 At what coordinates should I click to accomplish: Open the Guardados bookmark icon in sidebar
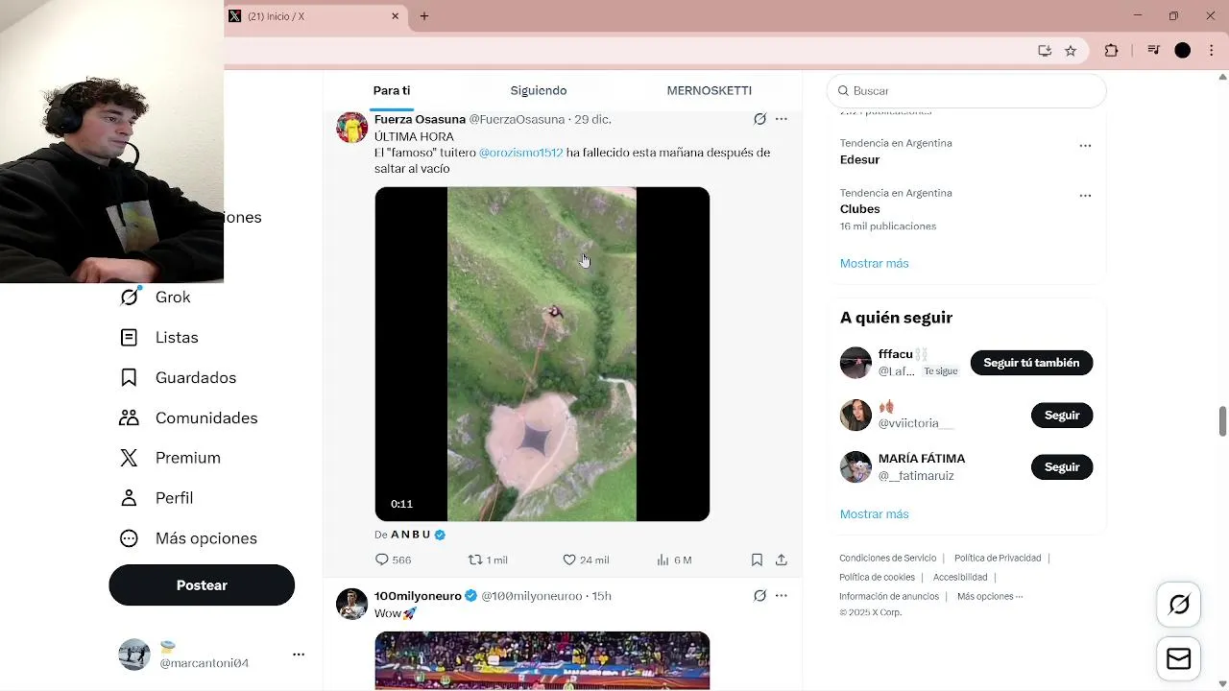129,377
